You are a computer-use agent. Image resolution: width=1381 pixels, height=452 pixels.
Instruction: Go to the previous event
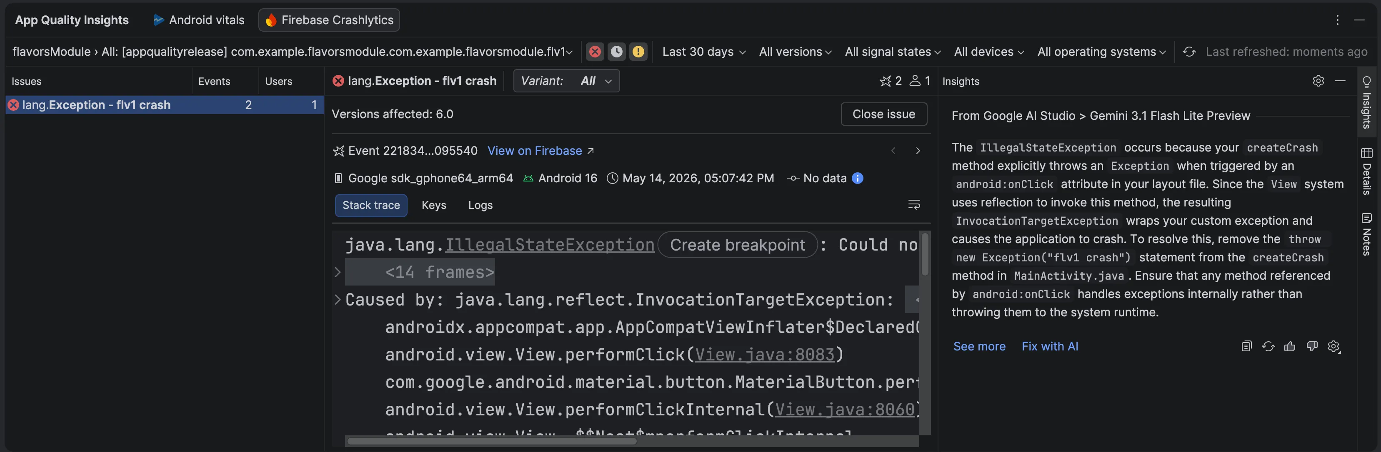coord(893,151)
